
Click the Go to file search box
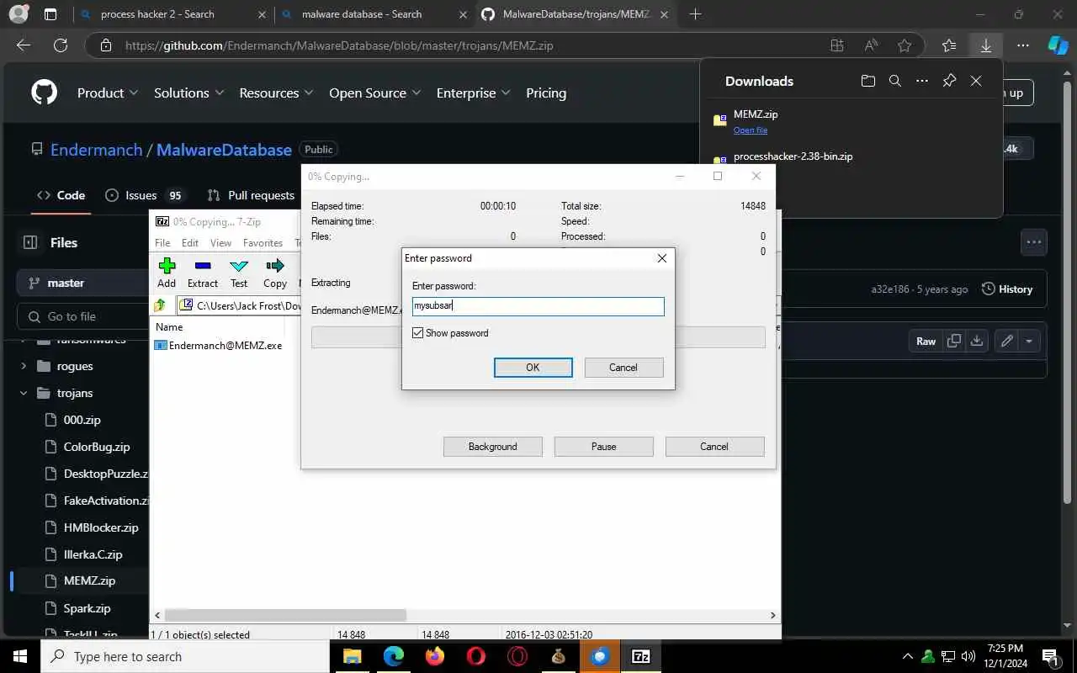[x=82, y=316]
